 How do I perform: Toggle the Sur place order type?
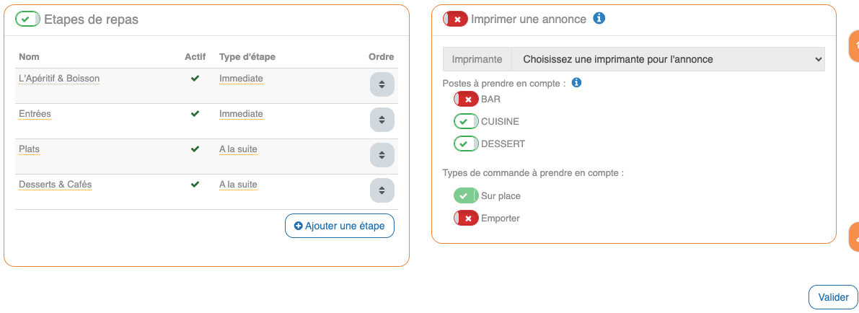pyautogui.click(x=466, y=195)
